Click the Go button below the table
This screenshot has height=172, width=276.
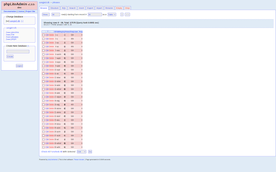[x=90, y=152]
